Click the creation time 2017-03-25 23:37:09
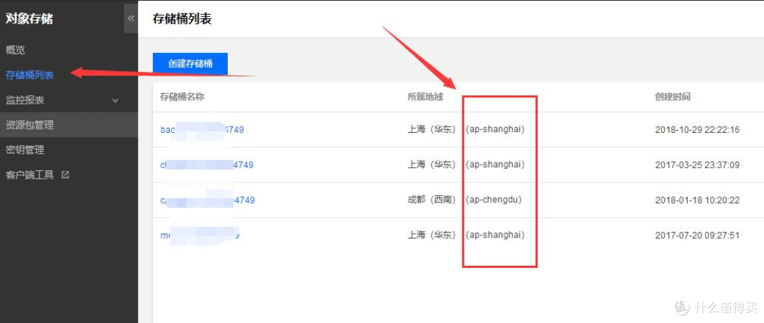The image size is (764, 323). pyautogui.click(x=698, y=165)
